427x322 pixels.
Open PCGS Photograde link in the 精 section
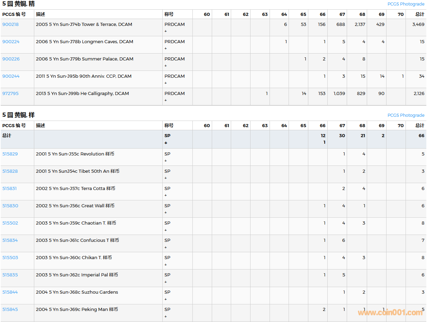click(x=406, y=4)
